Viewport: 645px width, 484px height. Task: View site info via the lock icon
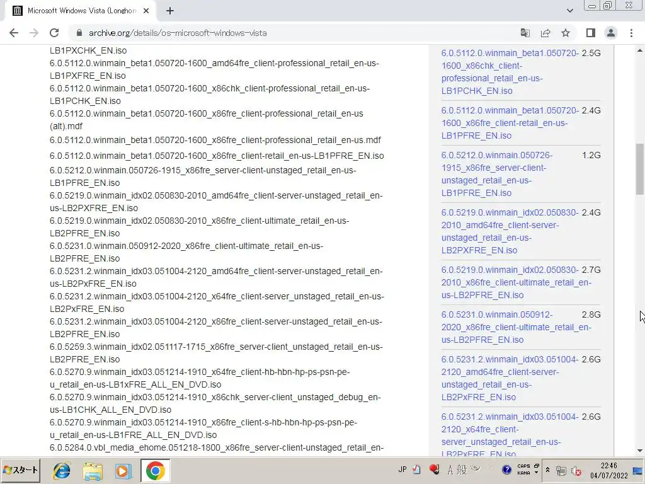79,33
